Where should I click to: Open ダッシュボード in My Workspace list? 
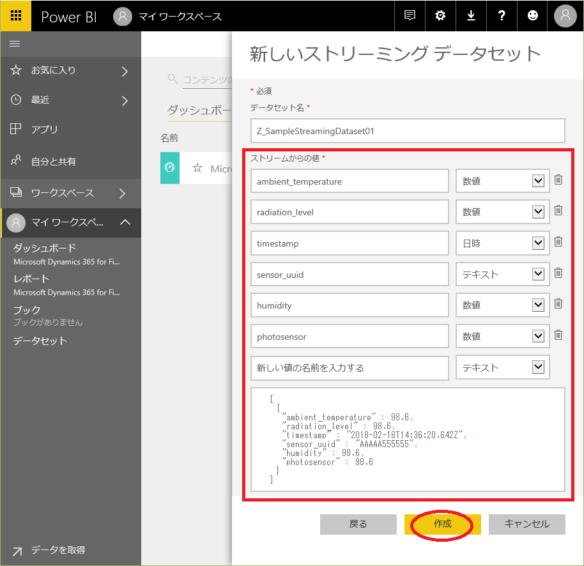pos(44,248)
